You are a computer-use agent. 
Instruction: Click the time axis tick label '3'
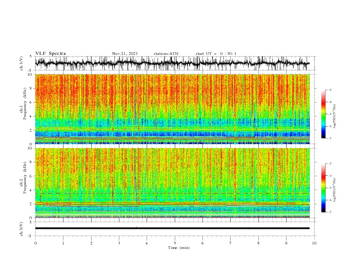point(119,243)
